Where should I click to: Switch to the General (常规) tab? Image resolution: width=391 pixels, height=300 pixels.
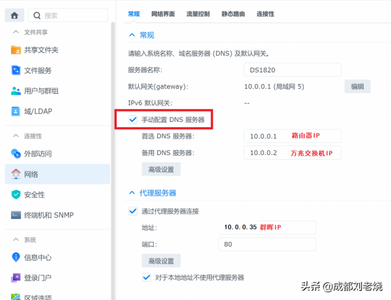coord(134,14)
